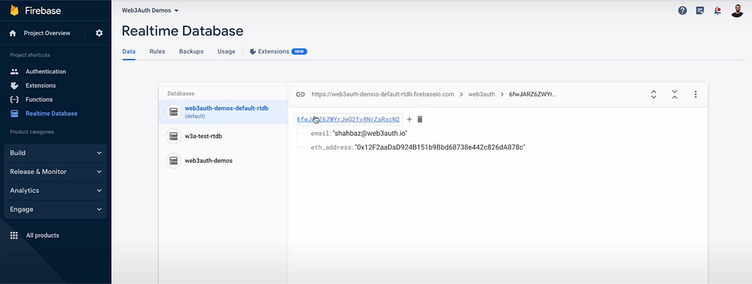Expand the Analytics category
This screenshot has width=752, height=284.
(x=56, y=190)
